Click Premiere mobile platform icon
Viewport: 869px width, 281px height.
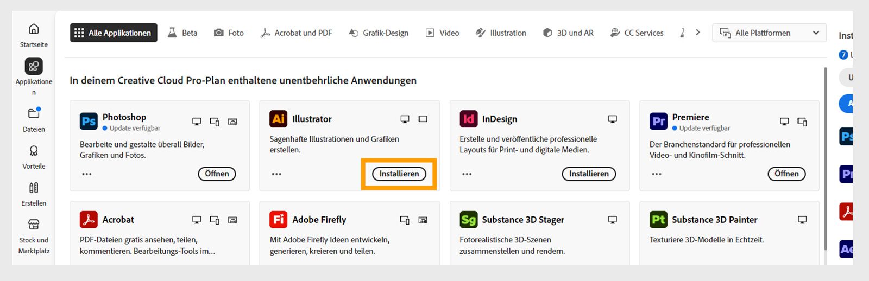click(x=802, y=122)
